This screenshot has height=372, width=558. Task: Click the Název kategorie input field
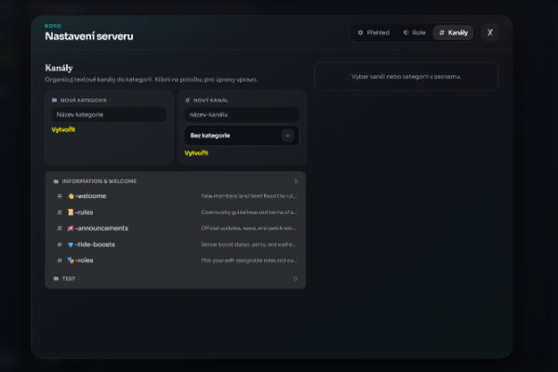(x=109, y=114)
